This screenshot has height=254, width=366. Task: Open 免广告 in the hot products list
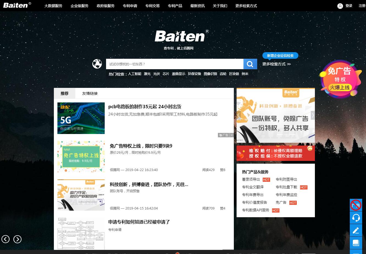281,202
